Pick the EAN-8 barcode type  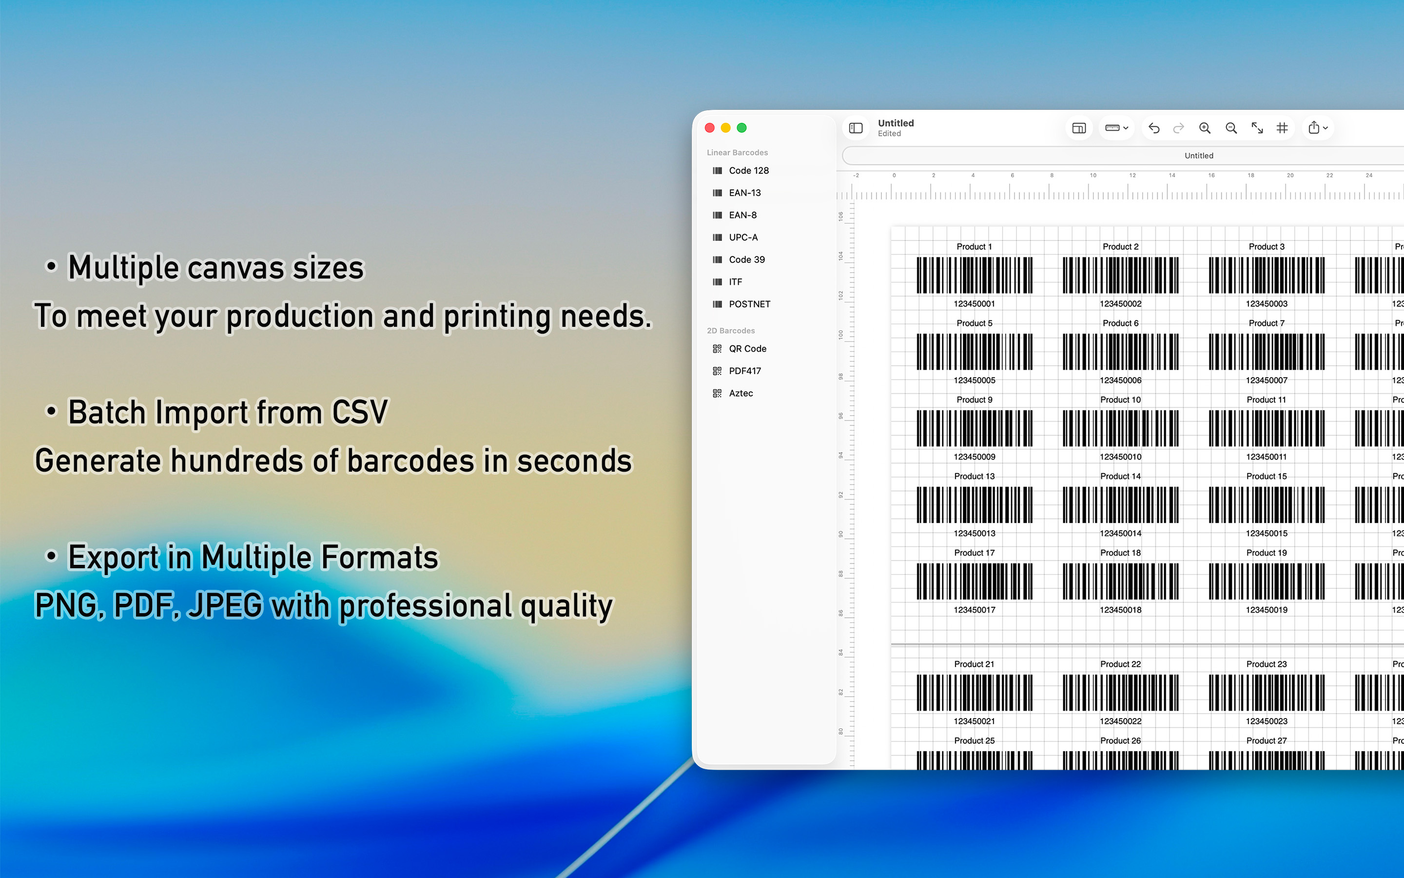click(766, 215)
